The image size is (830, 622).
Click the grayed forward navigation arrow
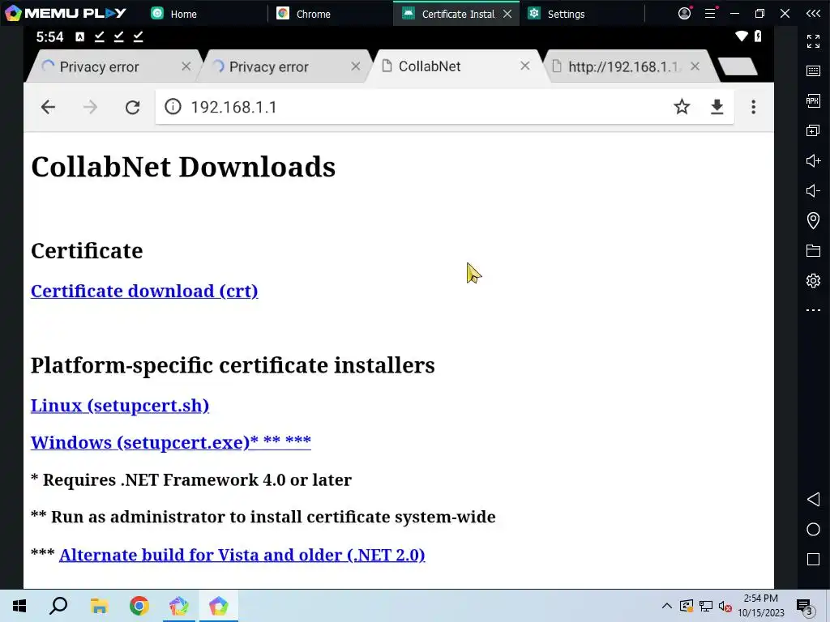[91, 108]
